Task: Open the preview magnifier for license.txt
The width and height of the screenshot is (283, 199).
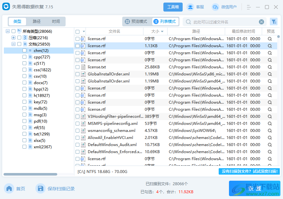Action: coord(269,67)
